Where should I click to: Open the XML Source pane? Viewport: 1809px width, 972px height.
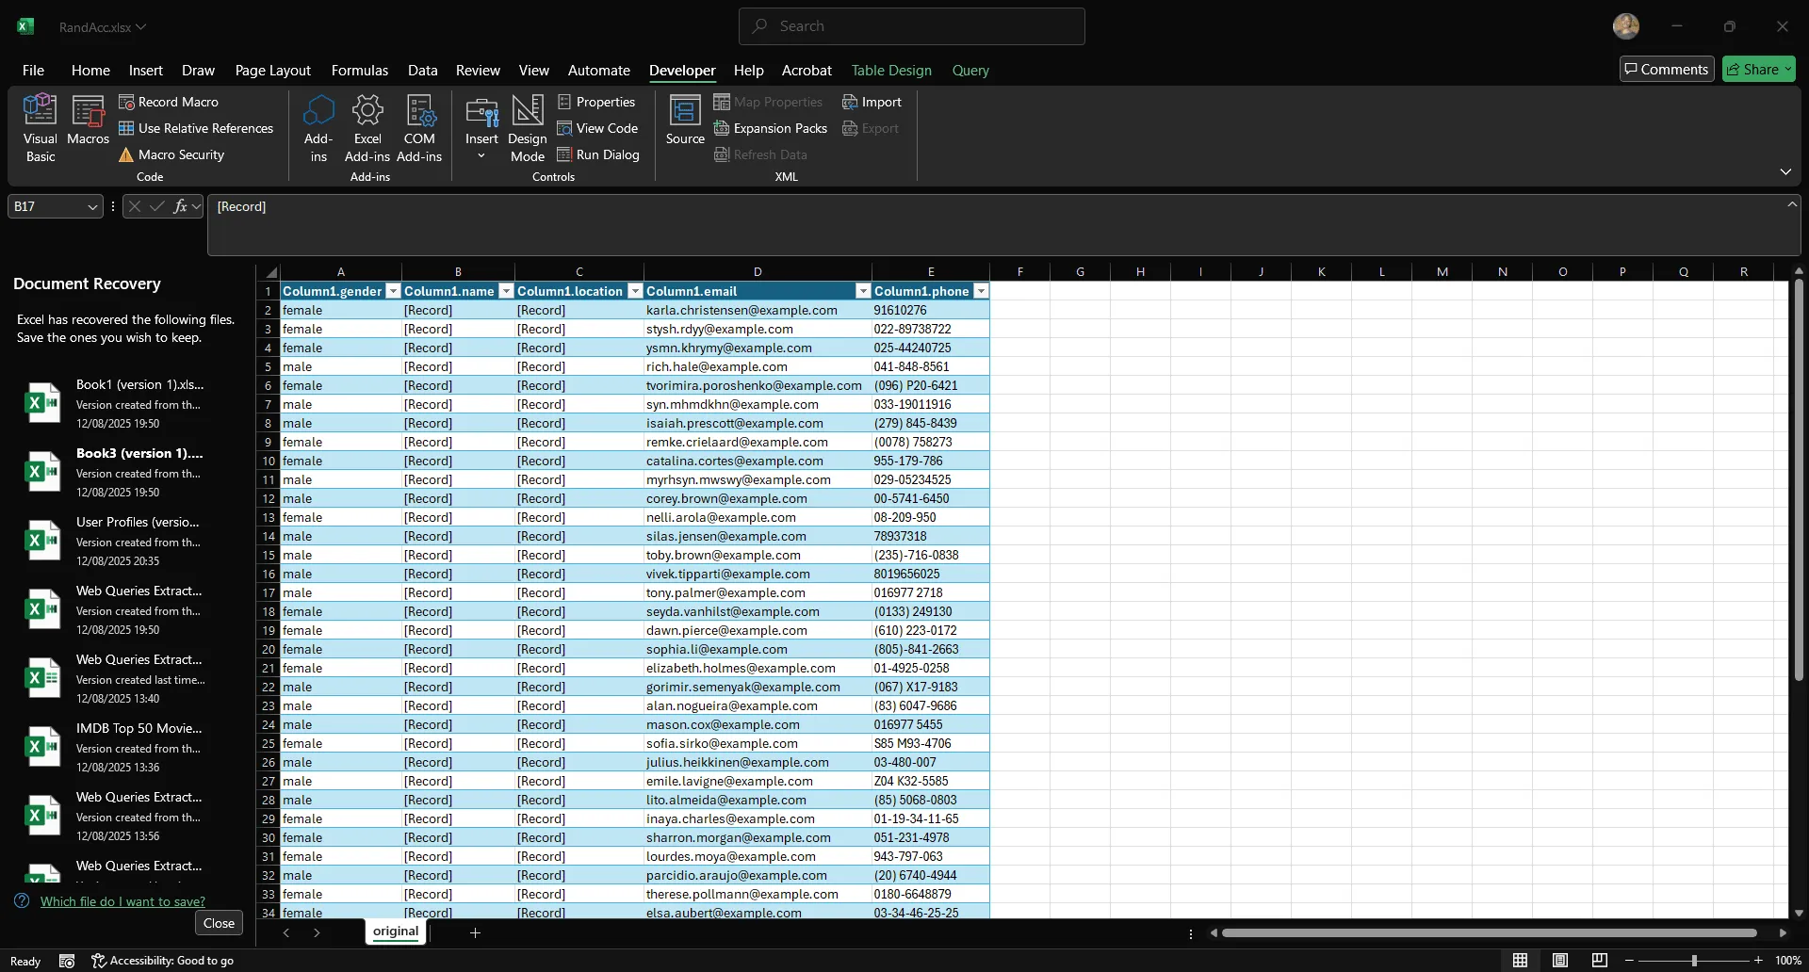(x=685, y=120)
